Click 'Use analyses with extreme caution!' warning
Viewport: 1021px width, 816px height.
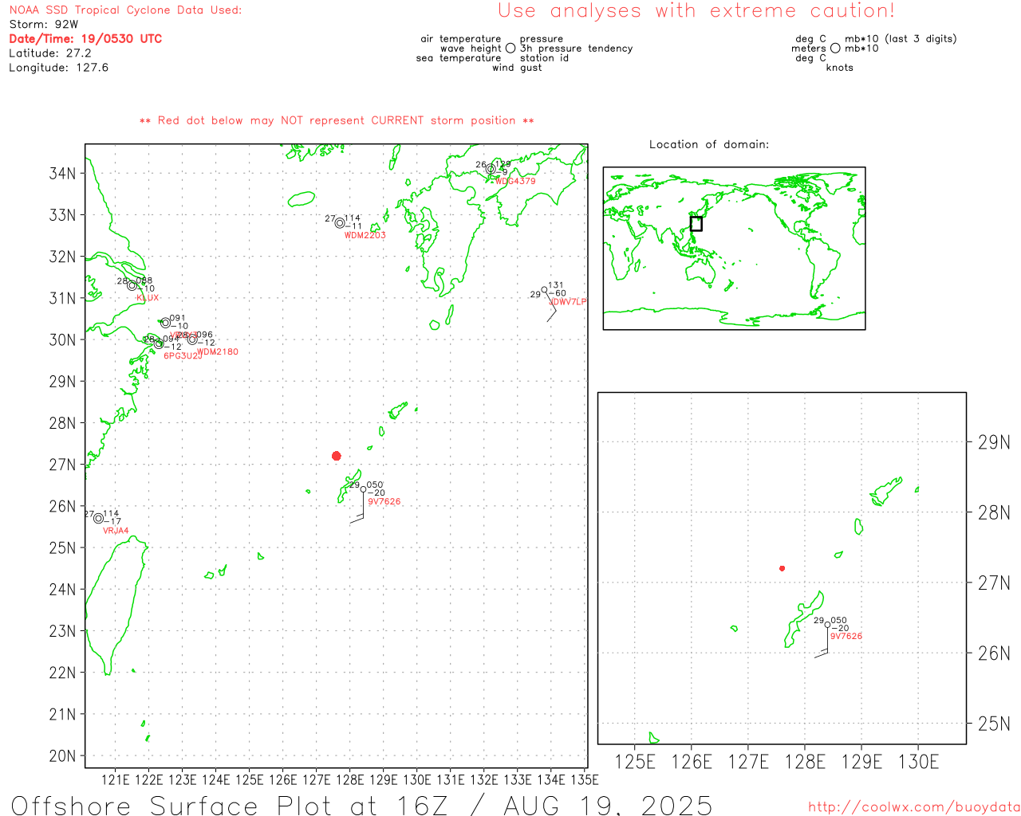696,11
